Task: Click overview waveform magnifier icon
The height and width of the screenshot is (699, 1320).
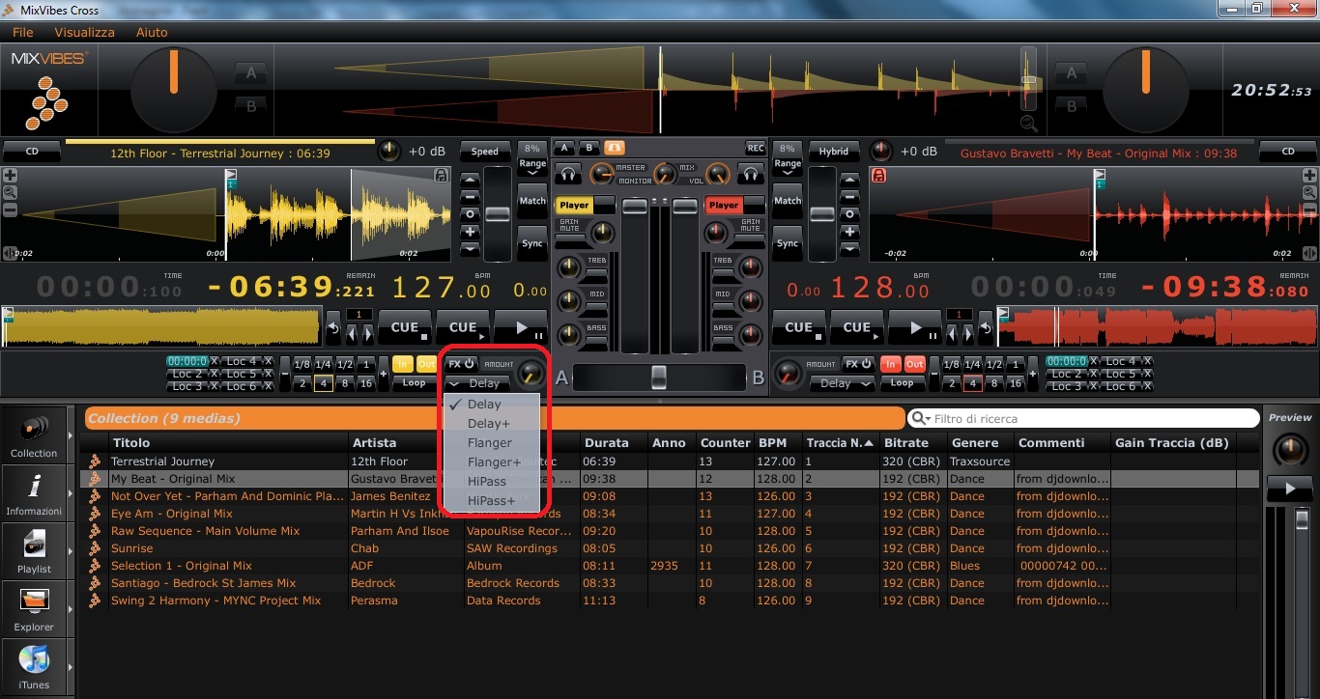Action: click(1029, 123)
